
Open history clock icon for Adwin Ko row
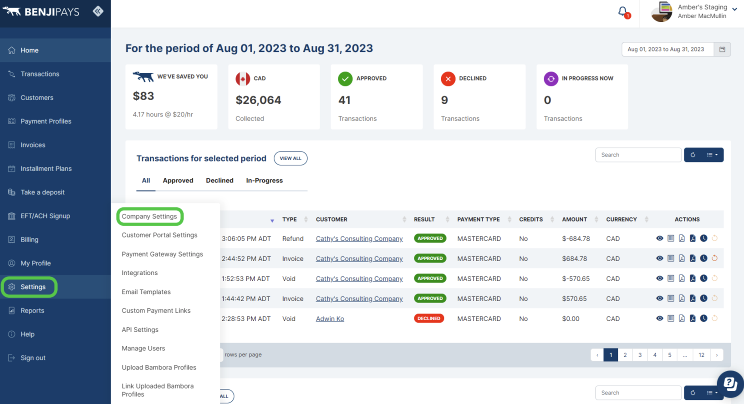703,318
